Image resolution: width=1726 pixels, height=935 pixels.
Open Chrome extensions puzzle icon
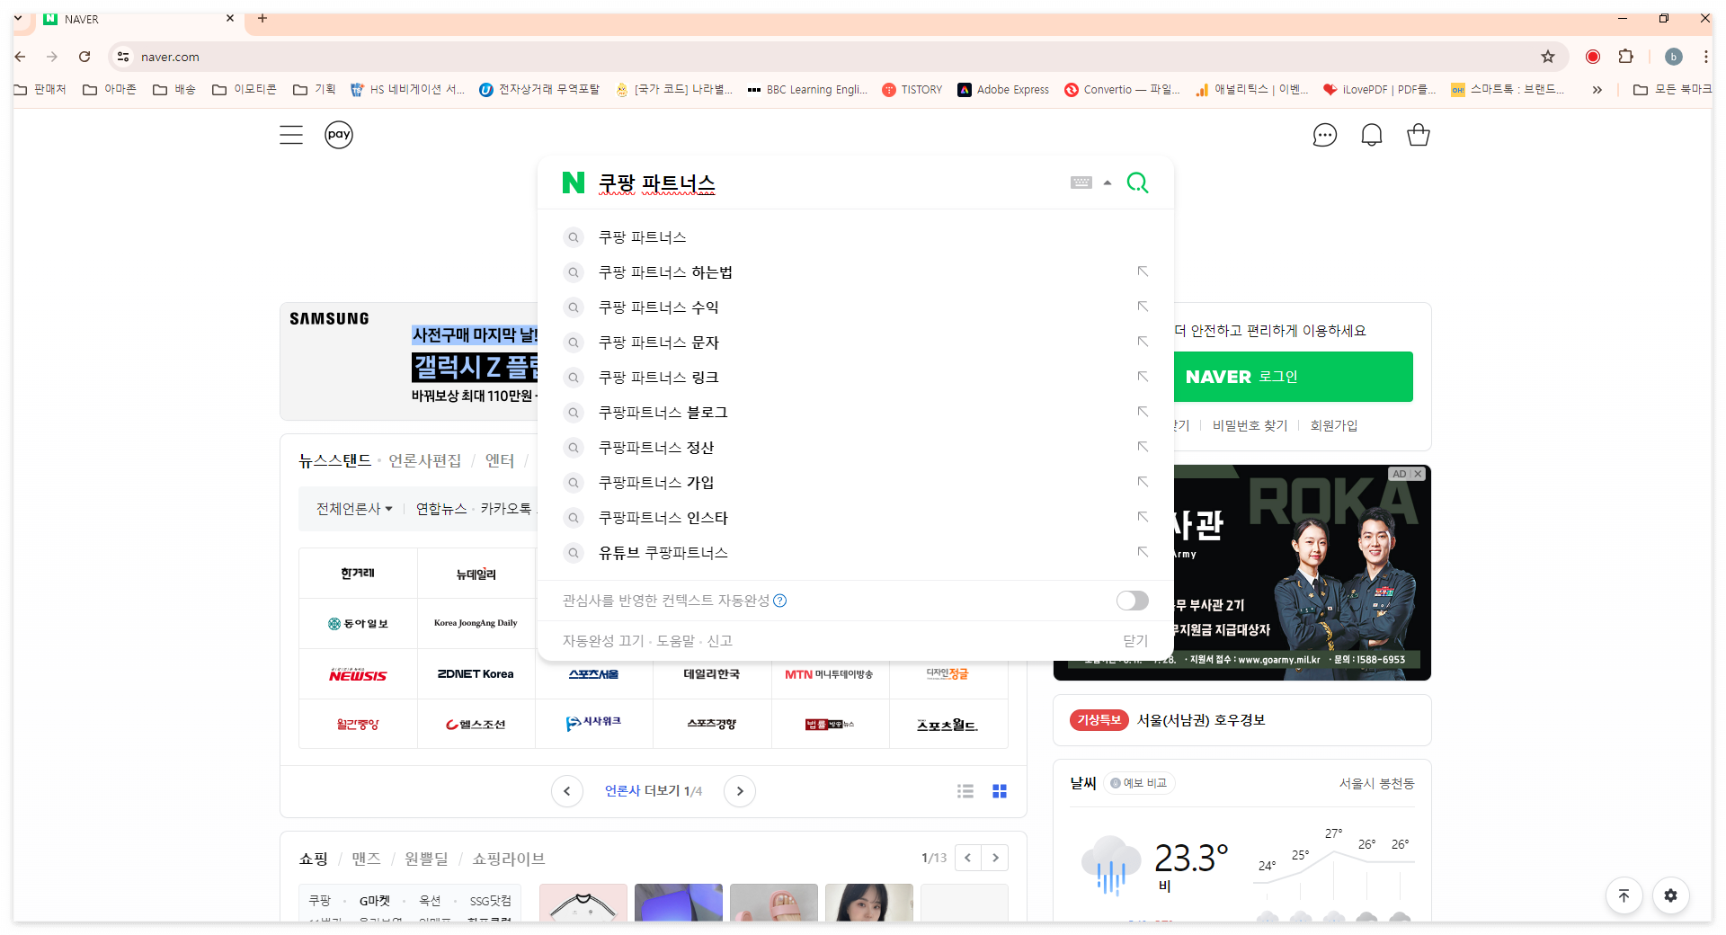[1625, 57]
